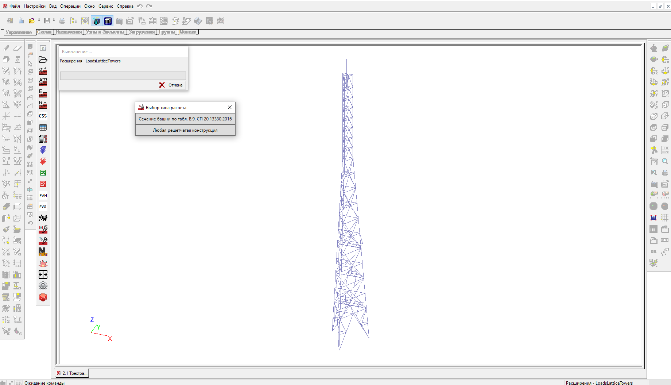This screenshot has width=671, height=385.
Task: Click the DX icon in right panel
Action: [653, 252]
